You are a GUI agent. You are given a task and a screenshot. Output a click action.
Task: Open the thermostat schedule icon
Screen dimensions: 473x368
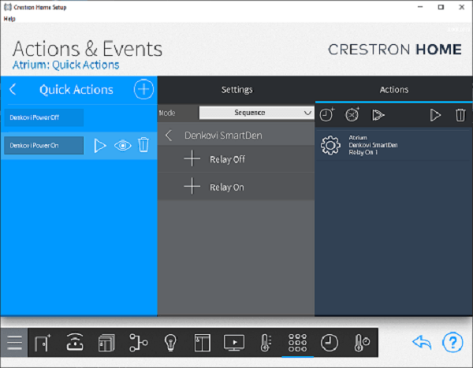click(361, 342)
